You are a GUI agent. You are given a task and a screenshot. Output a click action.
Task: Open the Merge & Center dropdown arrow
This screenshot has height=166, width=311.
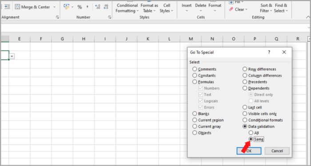54,7
